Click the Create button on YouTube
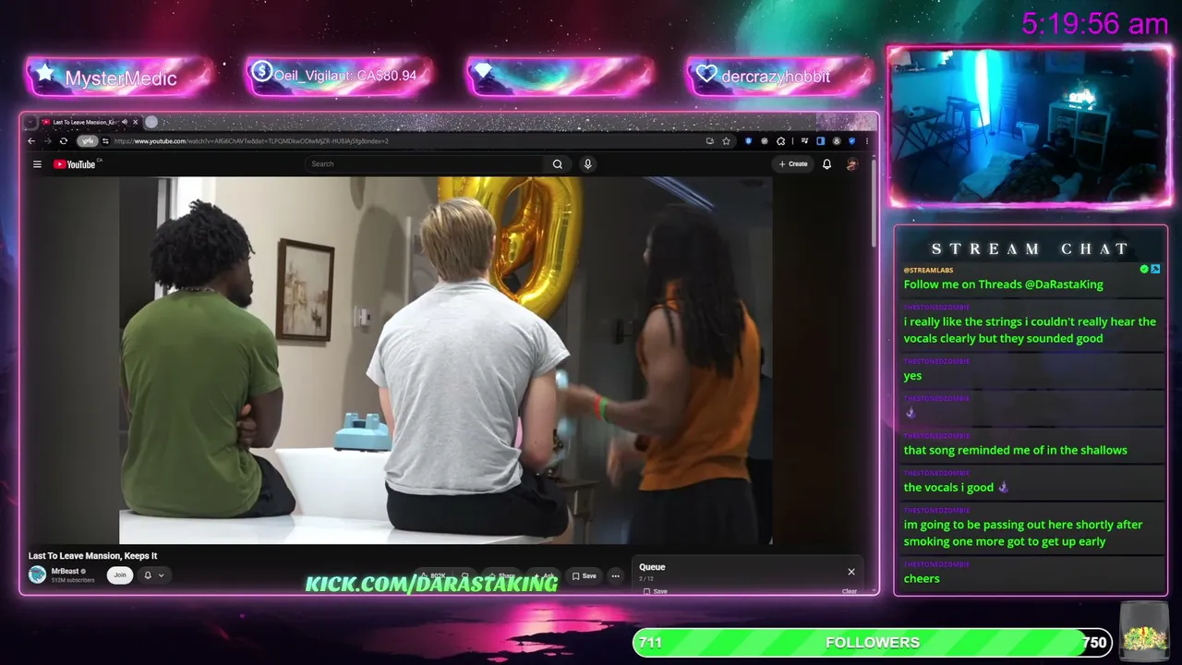Image resolution: width=1182 pixels, height=665 pixels. [x=793, y=164]
